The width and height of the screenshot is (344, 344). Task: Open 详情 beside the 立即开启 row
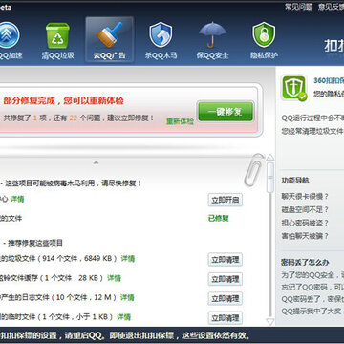[17, 199]
